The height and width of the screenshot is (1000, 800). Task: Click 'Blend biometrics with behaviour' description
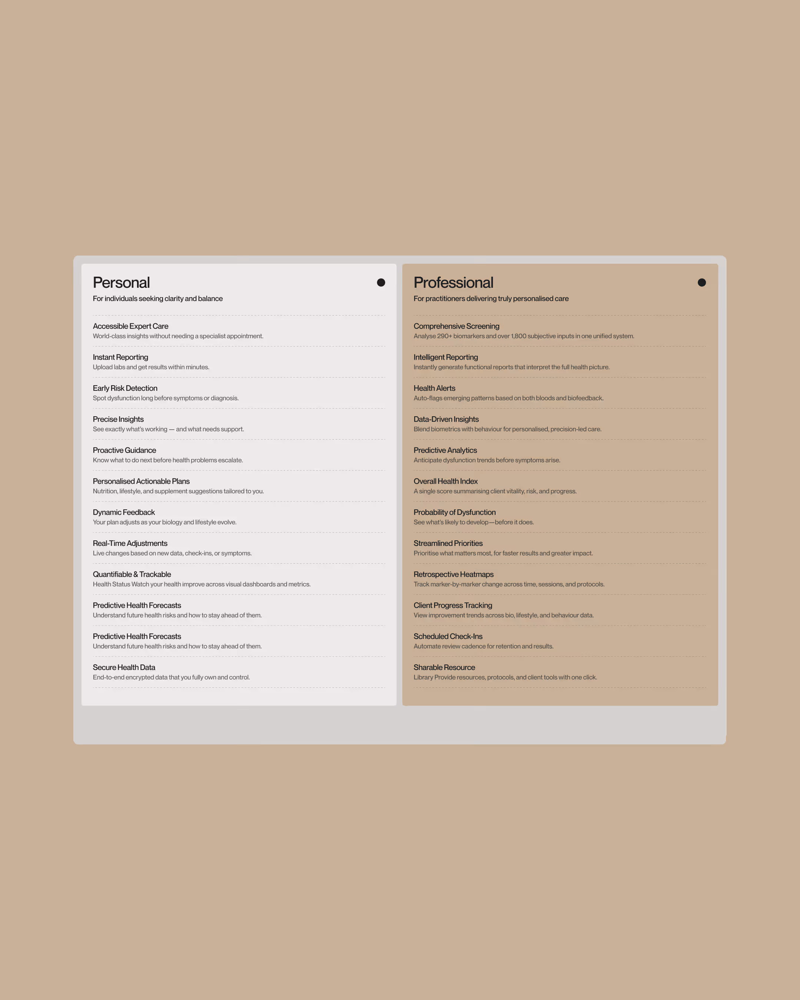pyautogui.click(x=507, y=430)
